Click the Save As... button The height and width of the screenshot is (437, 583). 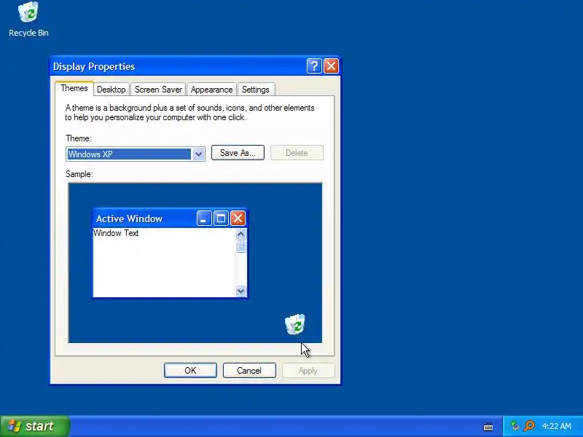(238, 153)
